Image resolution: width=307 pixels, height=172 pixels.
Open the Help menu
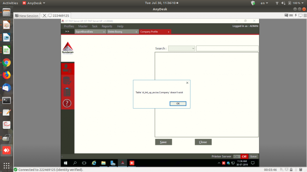pyautogui.click(x=120, y=26)
